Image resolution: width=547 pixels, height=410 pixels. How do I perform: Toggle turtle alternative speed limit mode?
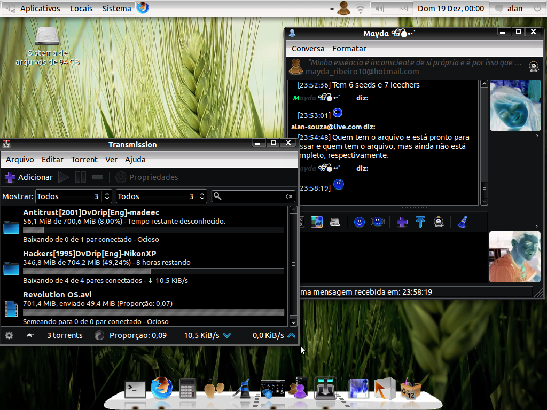point(30,335)
